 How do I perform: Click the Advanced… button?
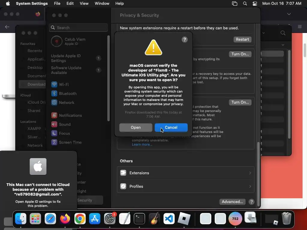232,202
